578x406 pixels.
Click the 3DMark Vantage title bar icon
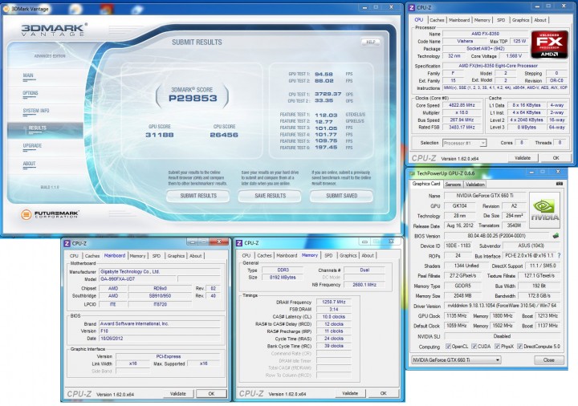[6, 9]
